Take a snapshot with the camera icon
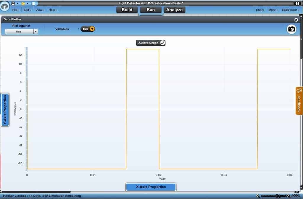Screen dimensions: 303x199 291,29
